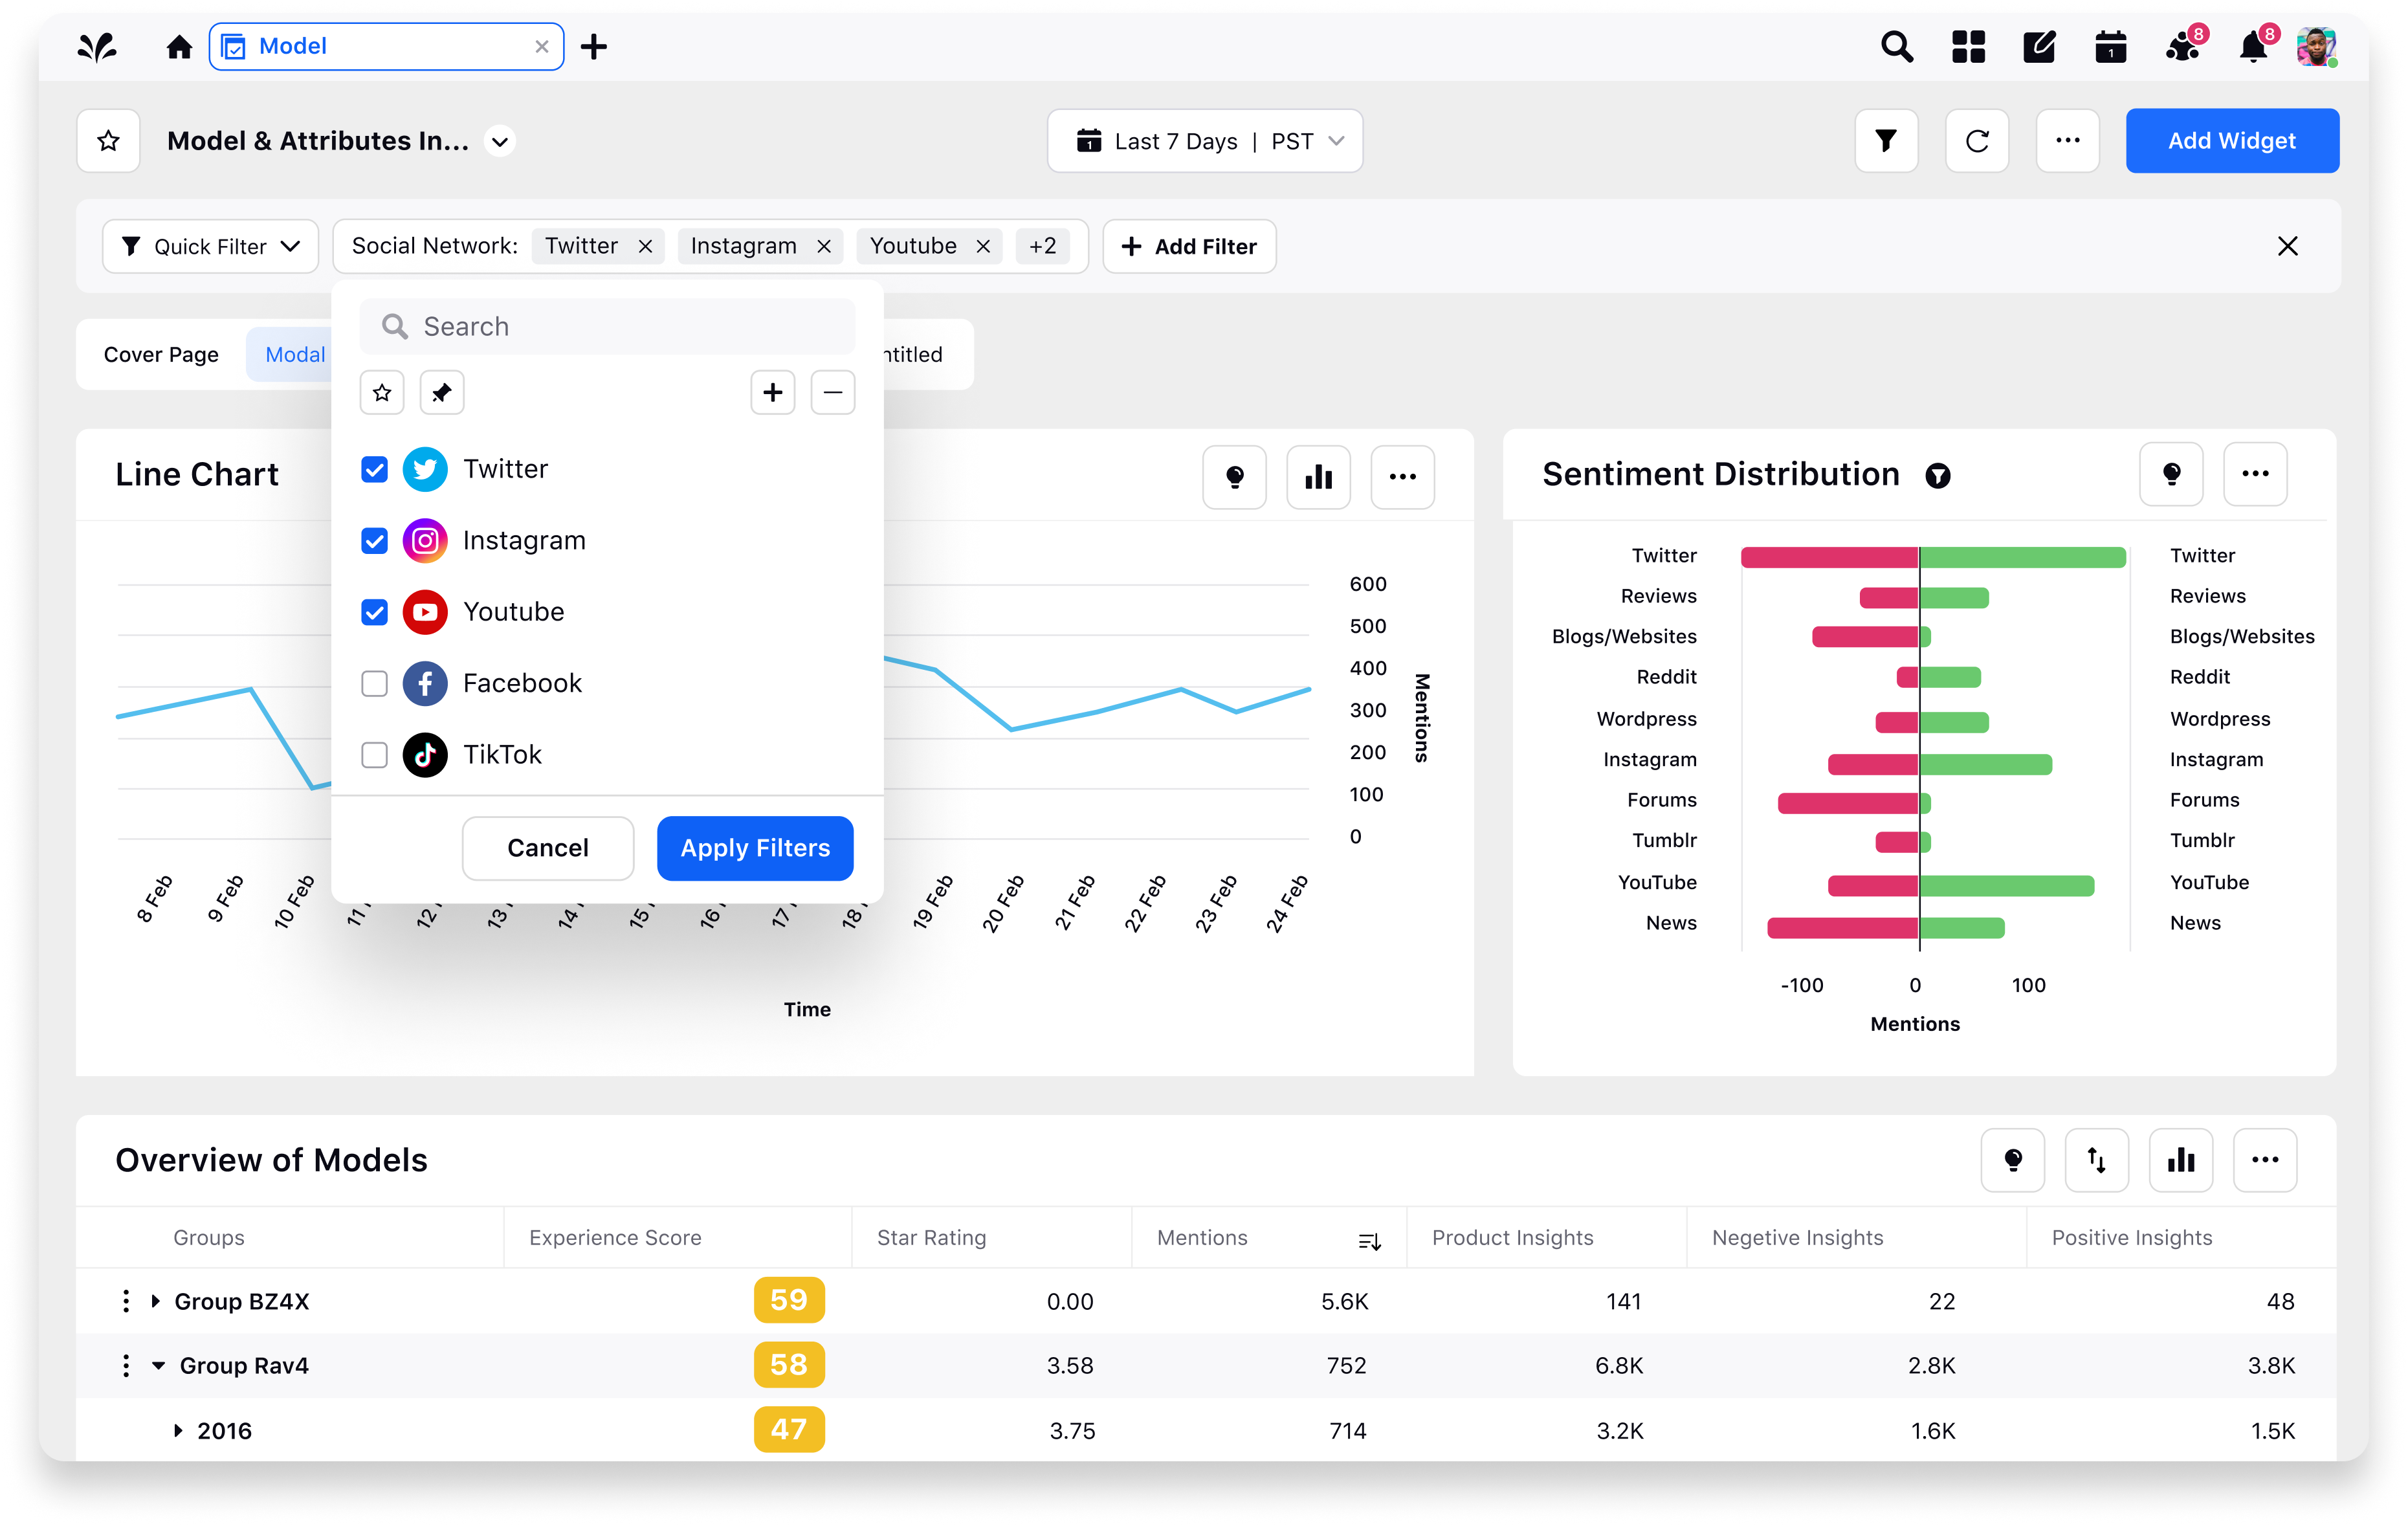Click the refresh dashboard icon
This screenshot has height=1526, width=2408.
1976,141
